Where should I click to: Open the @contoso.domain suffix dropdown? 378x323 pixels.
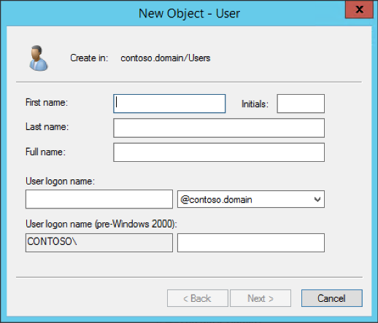[251, 199]
